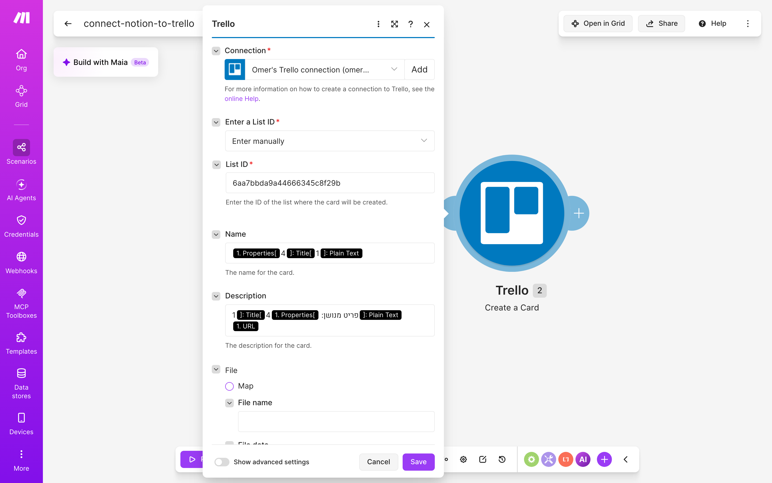772x483 pixels.
Task: Open Trello dialog options menu
Action: pyautogui.click(x=378, y=24)
